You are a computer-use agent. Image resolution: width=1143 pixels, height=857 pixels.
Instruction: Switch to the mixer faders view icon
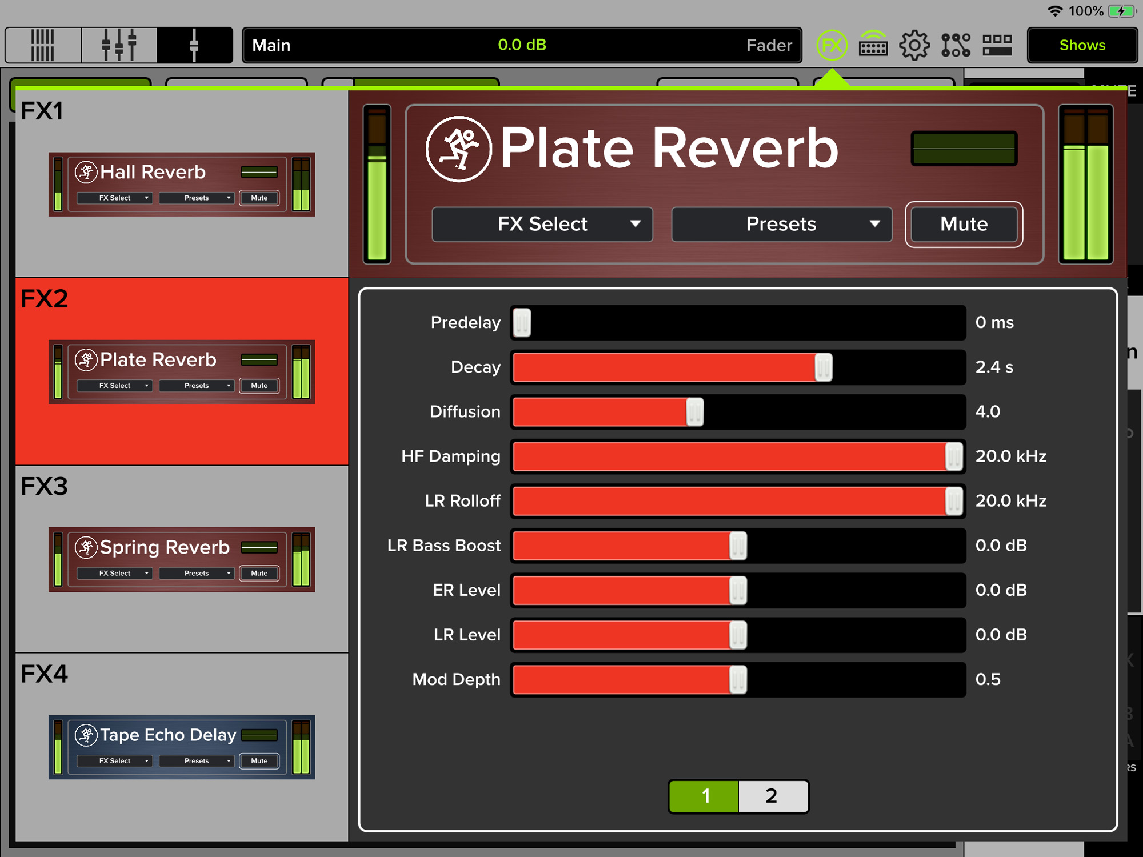tap(119, 45)
